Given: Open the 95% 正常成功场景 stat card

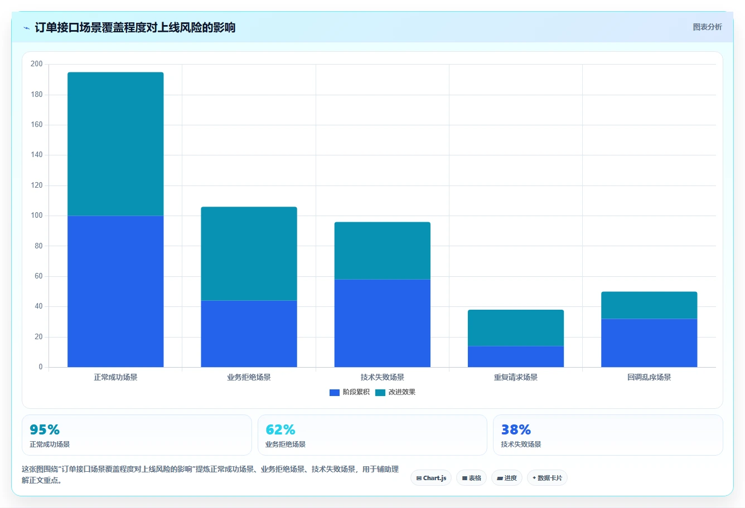Looking at the screenshot, I should point(137,435).
